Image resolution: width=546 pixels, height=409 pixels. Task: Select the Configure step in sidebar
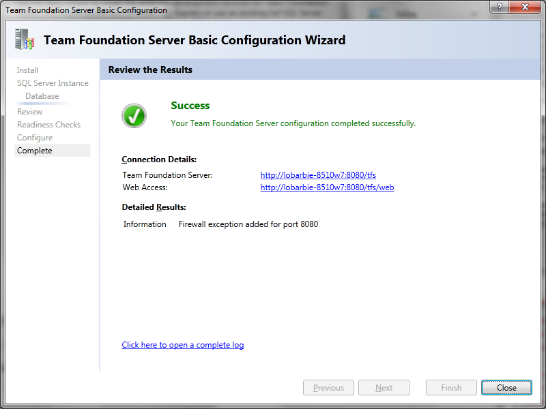click(x=35, y=138)
